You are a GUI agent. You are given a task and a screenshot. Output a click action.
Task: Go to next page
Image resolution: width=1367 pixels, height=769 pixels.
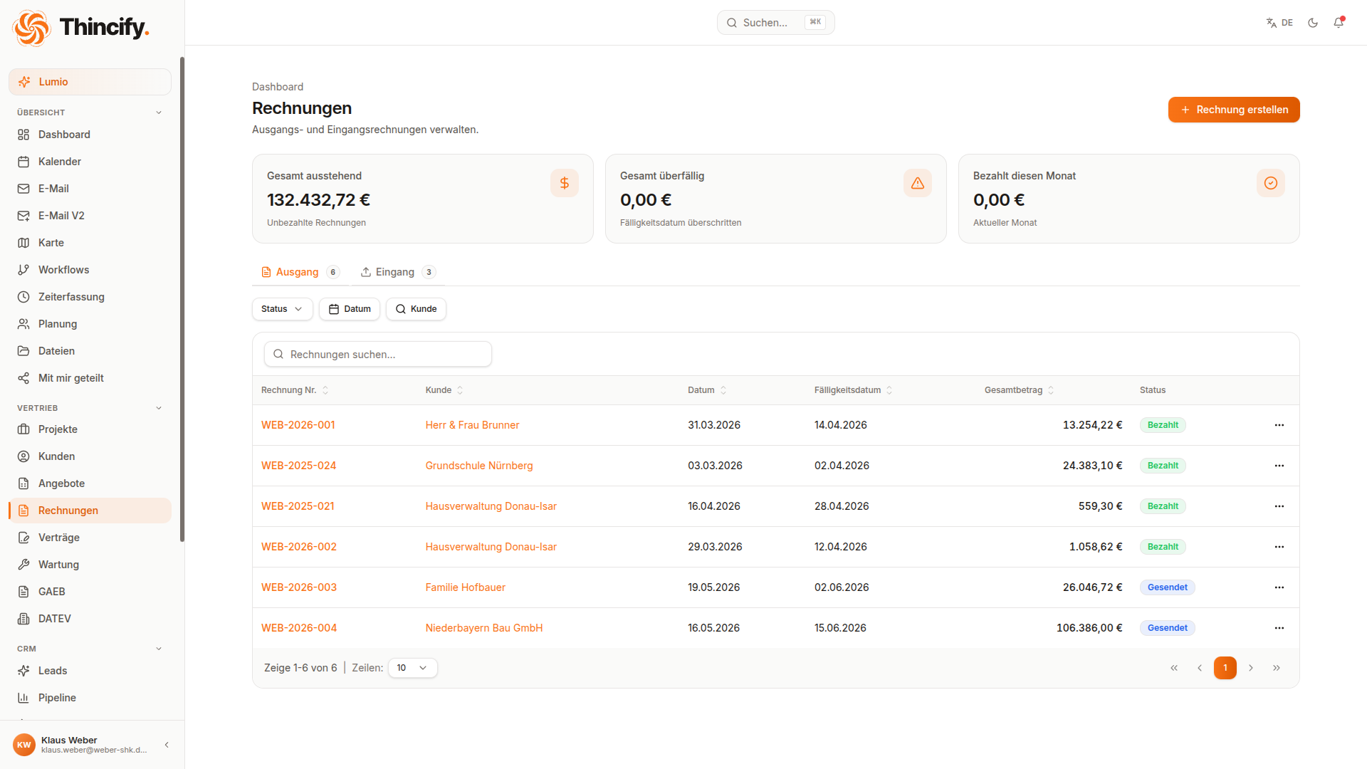(1251, 668)
